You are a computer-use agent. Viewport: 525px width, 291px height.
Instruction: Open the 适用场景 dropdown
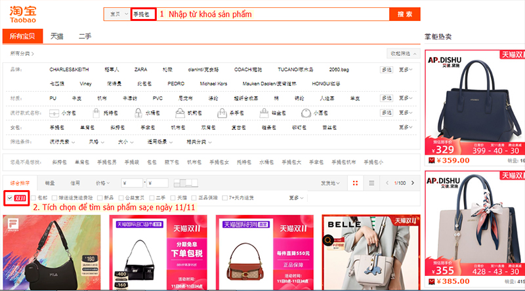160,142
